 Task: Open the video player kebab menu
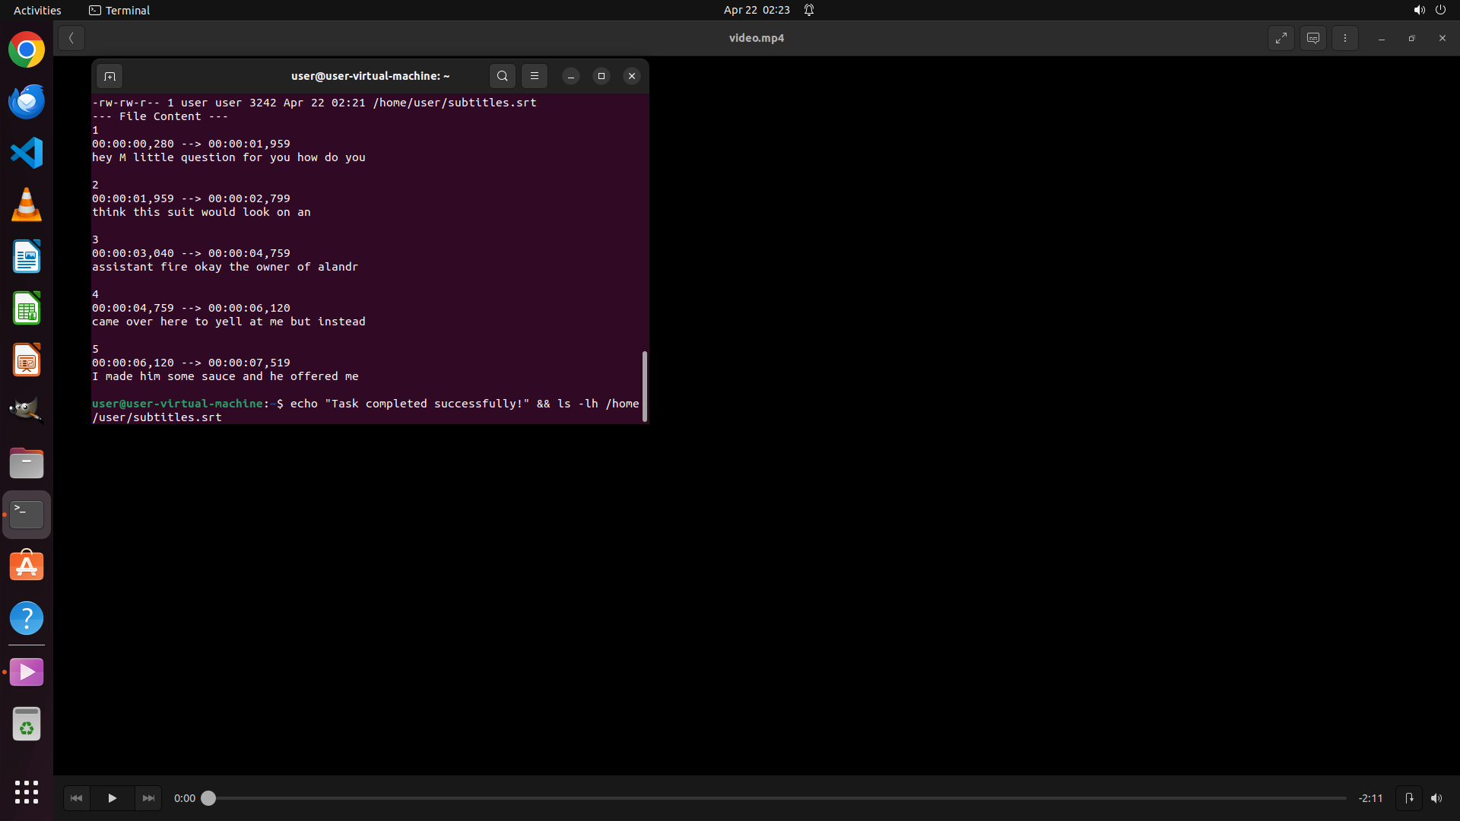(1345, 38)
